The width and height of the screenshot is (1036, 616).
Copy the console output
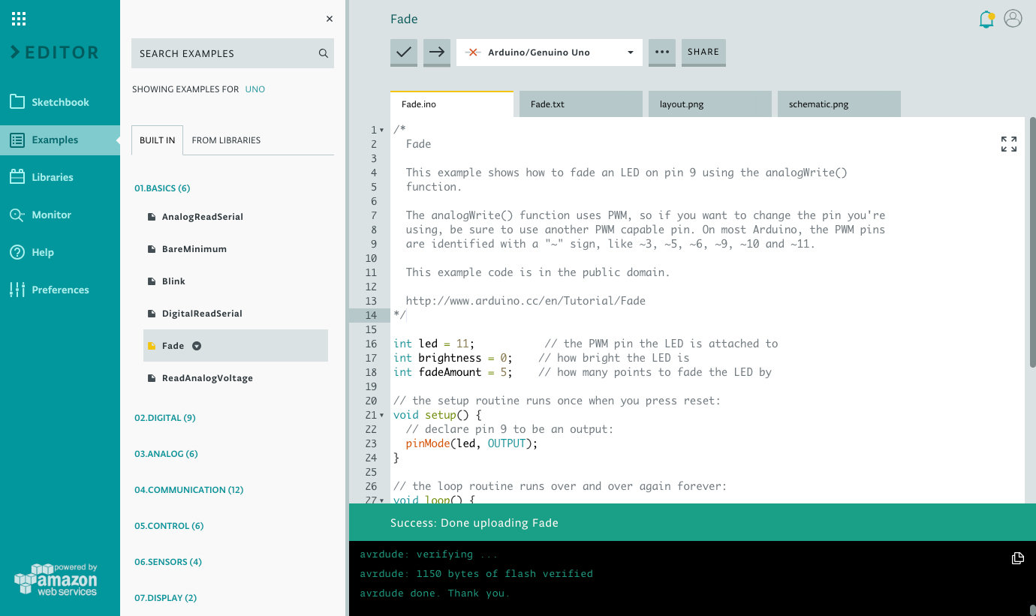(x=1017, y=558)
